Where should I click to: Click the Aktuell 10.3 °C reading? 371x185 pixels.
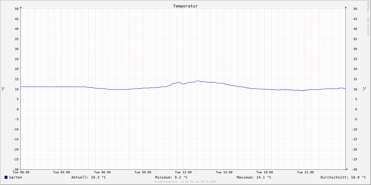pos(88,177)
